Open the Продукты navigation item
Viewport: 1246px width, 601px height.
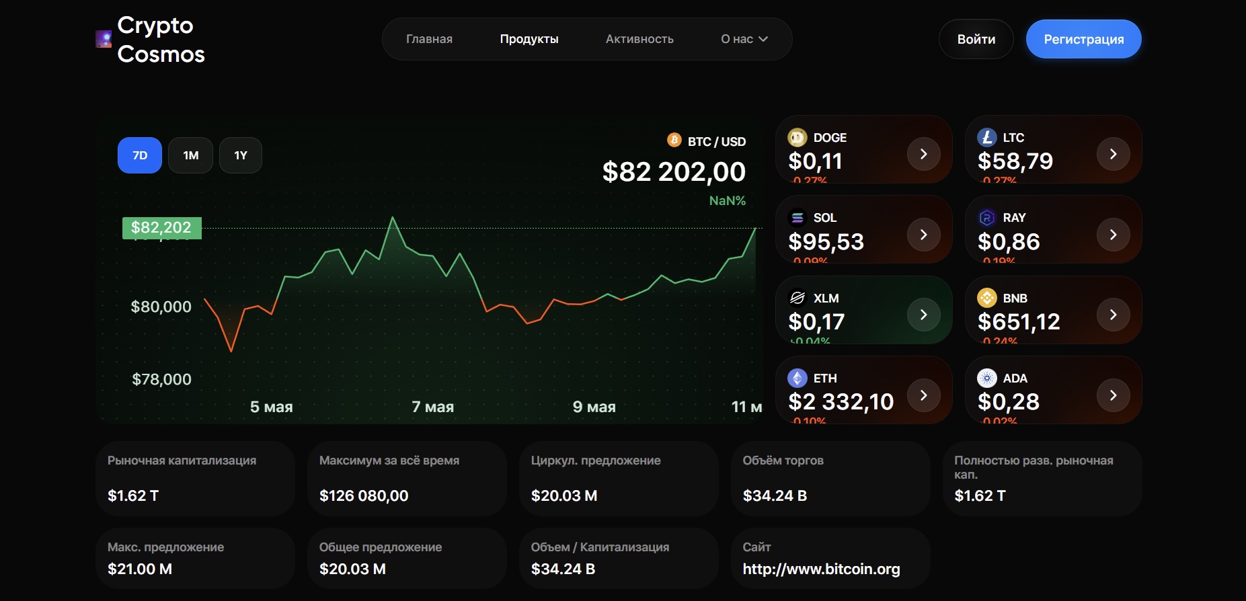tap(529, 39)
